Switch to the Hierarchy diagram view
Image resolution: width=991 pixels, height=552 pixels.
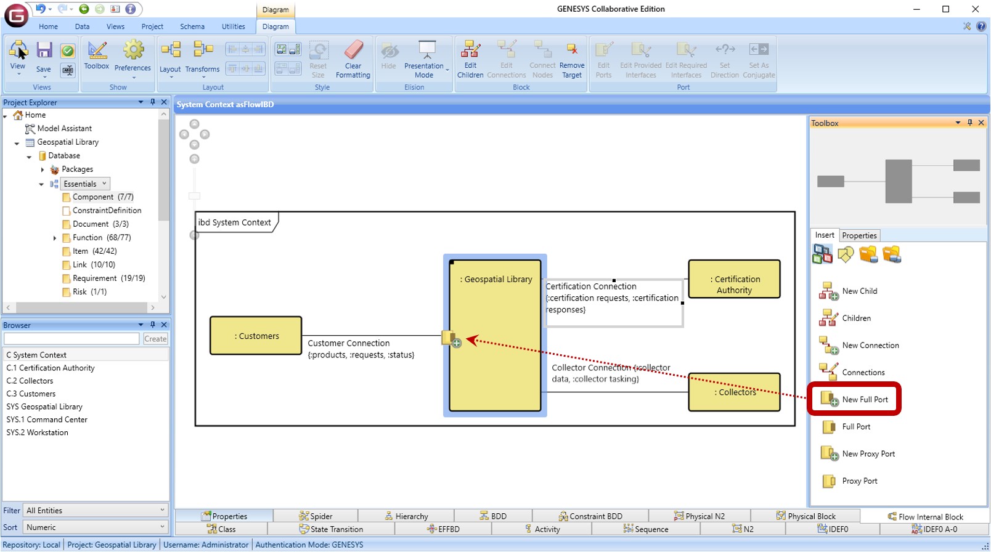click(406, 516)
